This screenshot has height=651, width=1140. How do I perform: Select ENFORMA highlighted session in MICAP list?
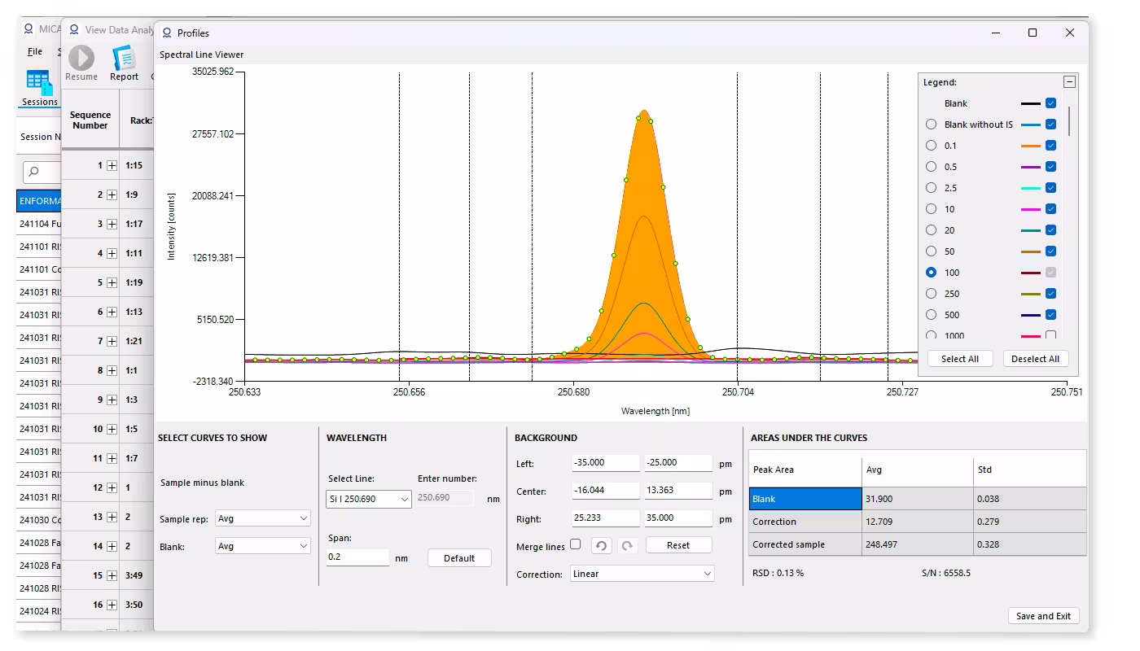pos(38,201)
